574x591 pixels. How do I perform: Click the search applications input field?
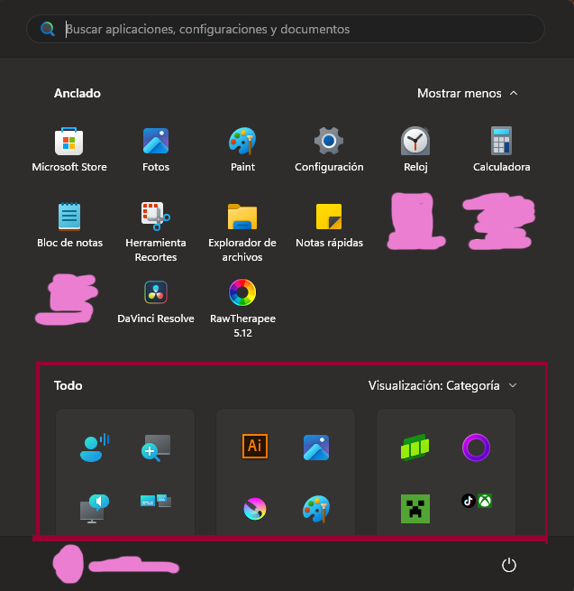(286, 29)
